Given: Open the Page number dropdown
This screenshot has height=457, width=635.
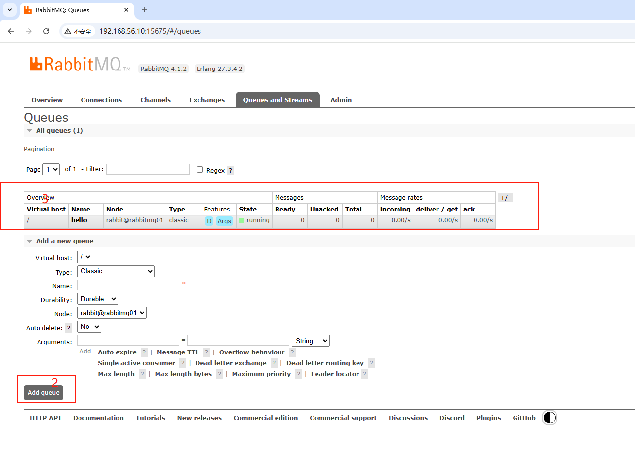Looking at the screenshot, I should point(51,169).
